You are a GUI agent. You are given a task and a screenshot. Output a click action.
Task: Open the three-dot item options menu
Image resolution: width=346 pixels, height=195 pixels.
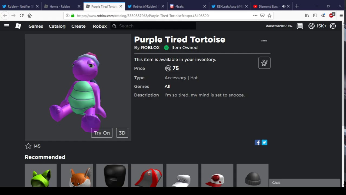(264, 41)
